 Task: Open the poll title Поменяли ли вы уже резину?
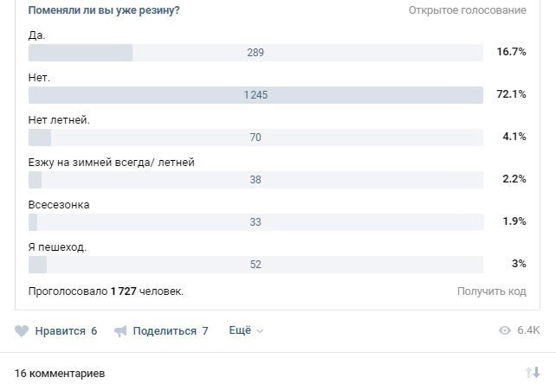click(x=104, y=10)
